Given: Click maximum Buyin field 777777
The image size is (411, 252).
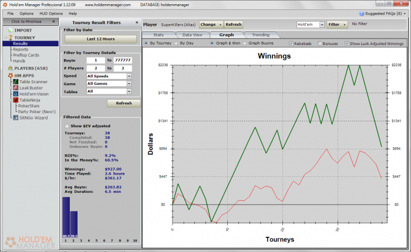Looking at the screenshot, I should tap(123, 60).
